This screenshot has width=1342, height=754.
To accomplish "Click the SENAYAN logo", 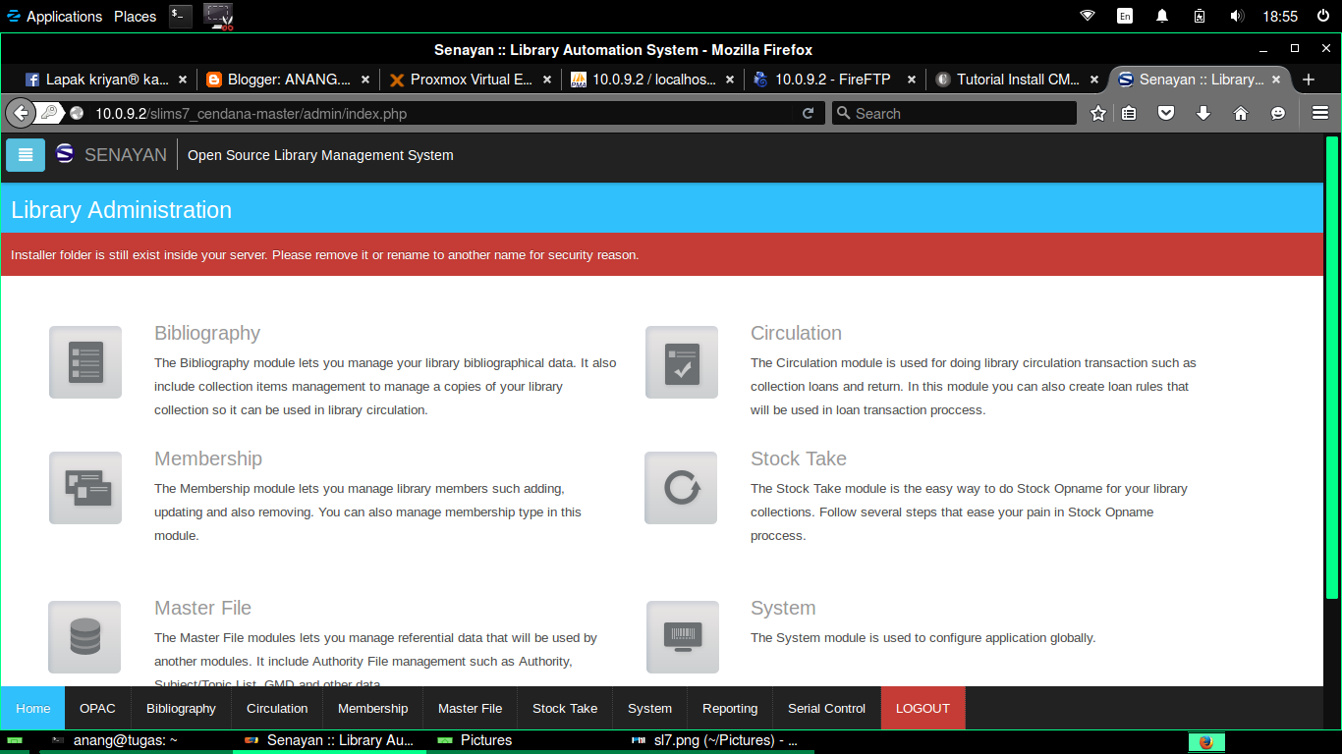I will click(64, 154).
